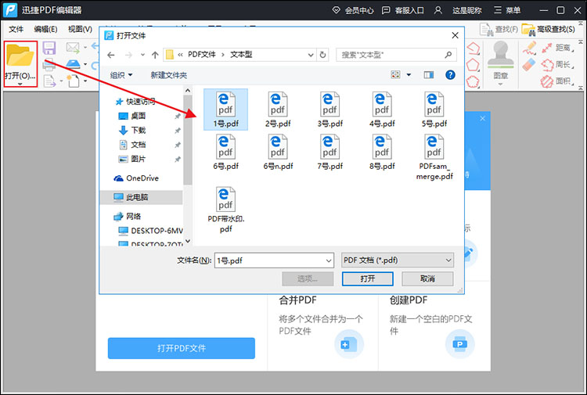Click the eraser tool icon

point(529,65)
